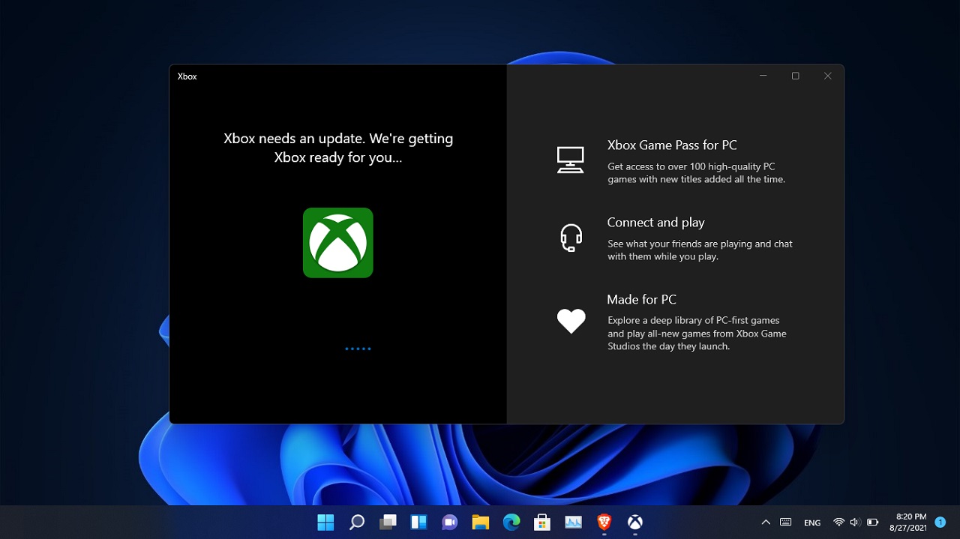Click the blue loading dots progress indicator
The height and width of the screenshot is (539, 960).
point(358,349)
